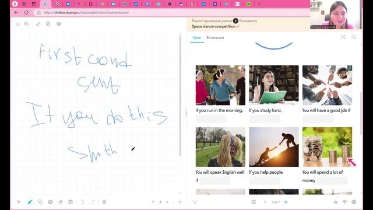Redo the whiteboard action
Screen dimensions: 373x210
tap(93, 202)
